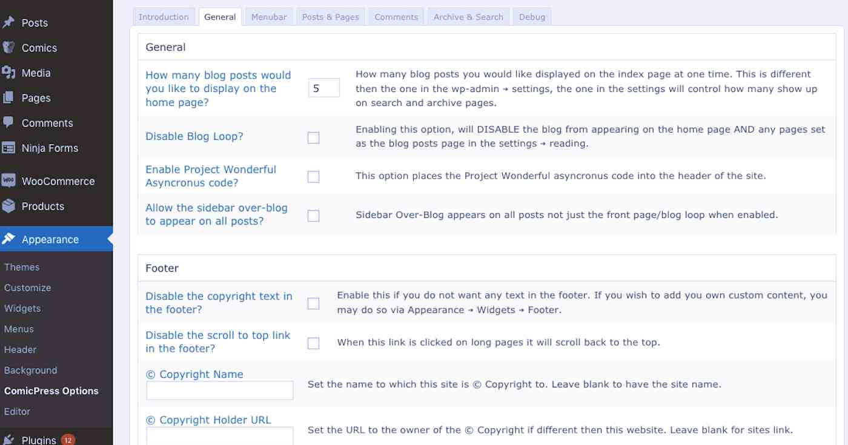Go to Widgets in the Appearance submenu
848x445 pixels.
(x=22, y=308)
